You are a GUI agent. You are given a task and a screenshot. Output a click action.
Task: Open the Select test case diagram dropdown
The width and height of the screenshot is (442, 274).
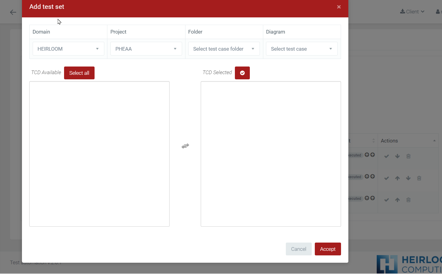point(302,49)
